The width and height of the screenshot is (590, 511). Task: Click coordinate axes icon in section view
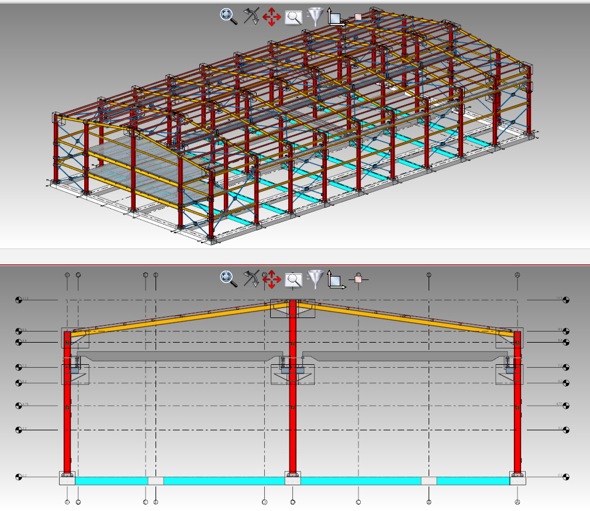coord(335,279)
